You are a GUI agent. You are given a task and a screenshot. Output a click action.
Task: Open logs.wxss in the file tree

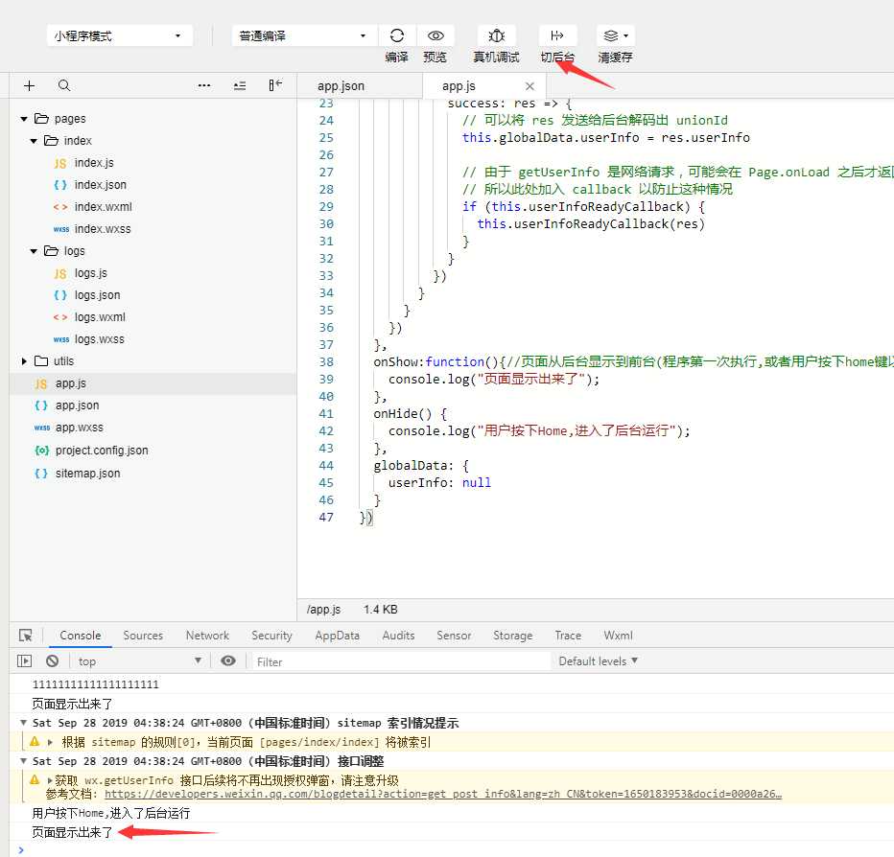pyautogui.click(x=99, y=339)
